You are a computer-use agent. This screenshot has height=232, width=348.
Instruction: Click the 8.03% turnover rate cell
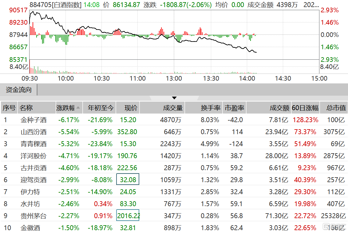tap(210, 120)
